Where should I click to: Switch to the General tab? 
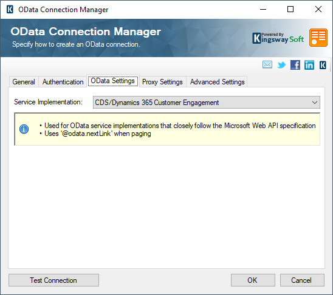click(x=24, y=82)
